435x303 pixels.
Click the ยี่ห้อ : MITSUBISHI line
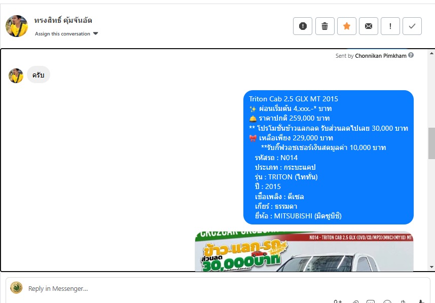pos(298,216)
